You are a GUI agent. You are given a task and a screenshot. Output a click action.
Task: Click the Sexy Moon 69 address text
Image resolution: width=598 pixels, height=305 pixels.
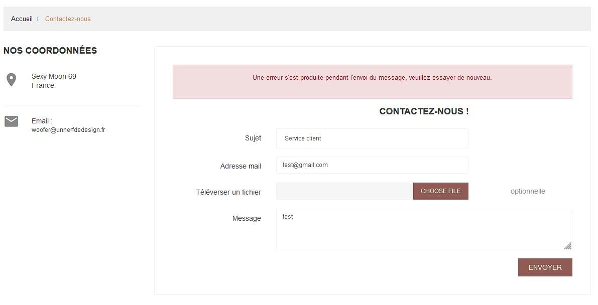click(54, 76)
